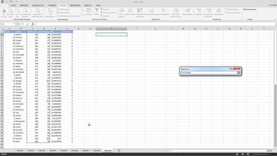This screenshot has height=156, width=277.
Task: Click the Verbindungen ribbon button
Action: pyautogui.click(x=64, y=9)
